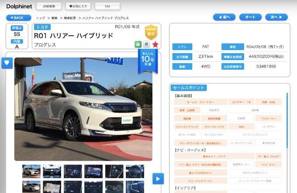Select the steering wheel thumbnail

(135, 171)
